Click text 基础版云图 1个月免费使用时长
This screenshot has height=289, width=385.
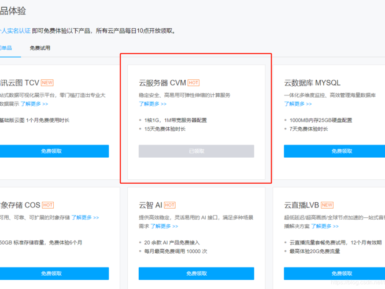pos(35,120)
